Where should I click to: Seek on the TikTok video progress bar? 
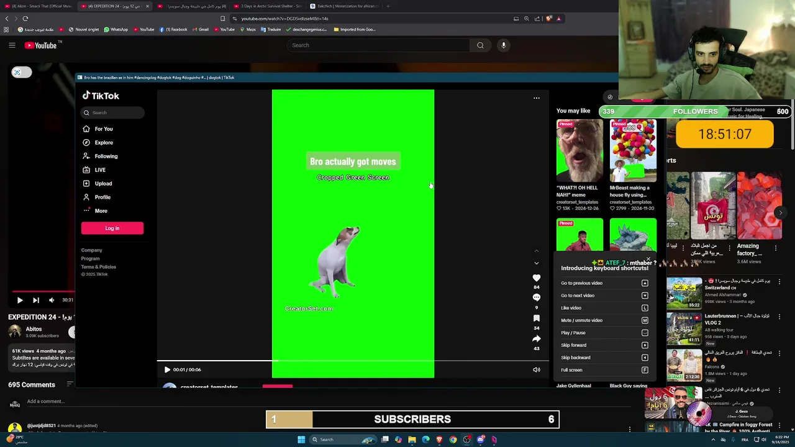click(x=353, y=361)
